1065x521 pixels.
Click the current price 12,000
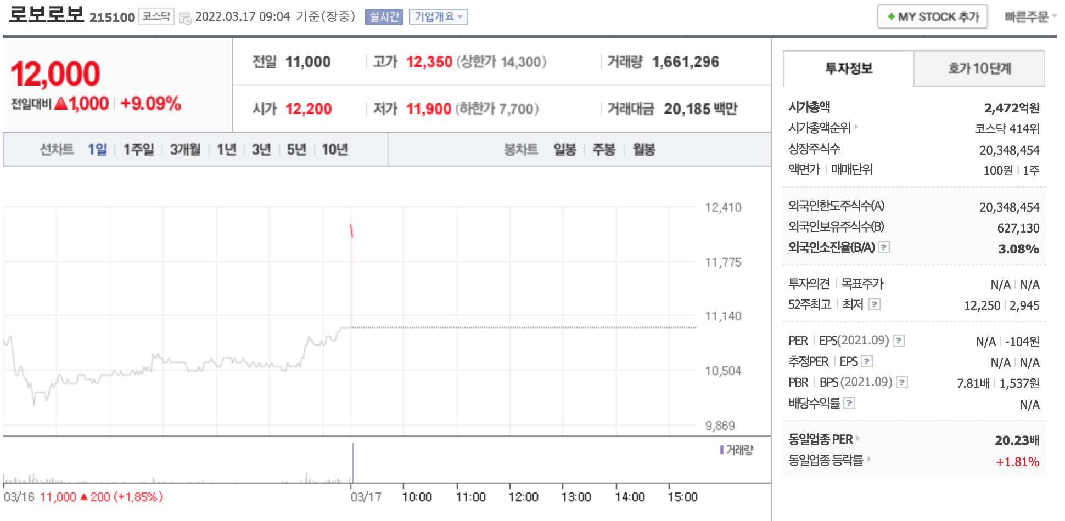pyautogui.click(x=55, y=73)
